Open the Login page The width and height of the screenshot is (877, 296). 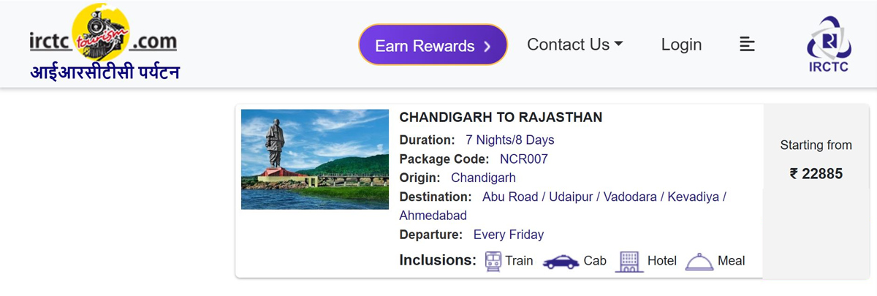tap(681, 45)
